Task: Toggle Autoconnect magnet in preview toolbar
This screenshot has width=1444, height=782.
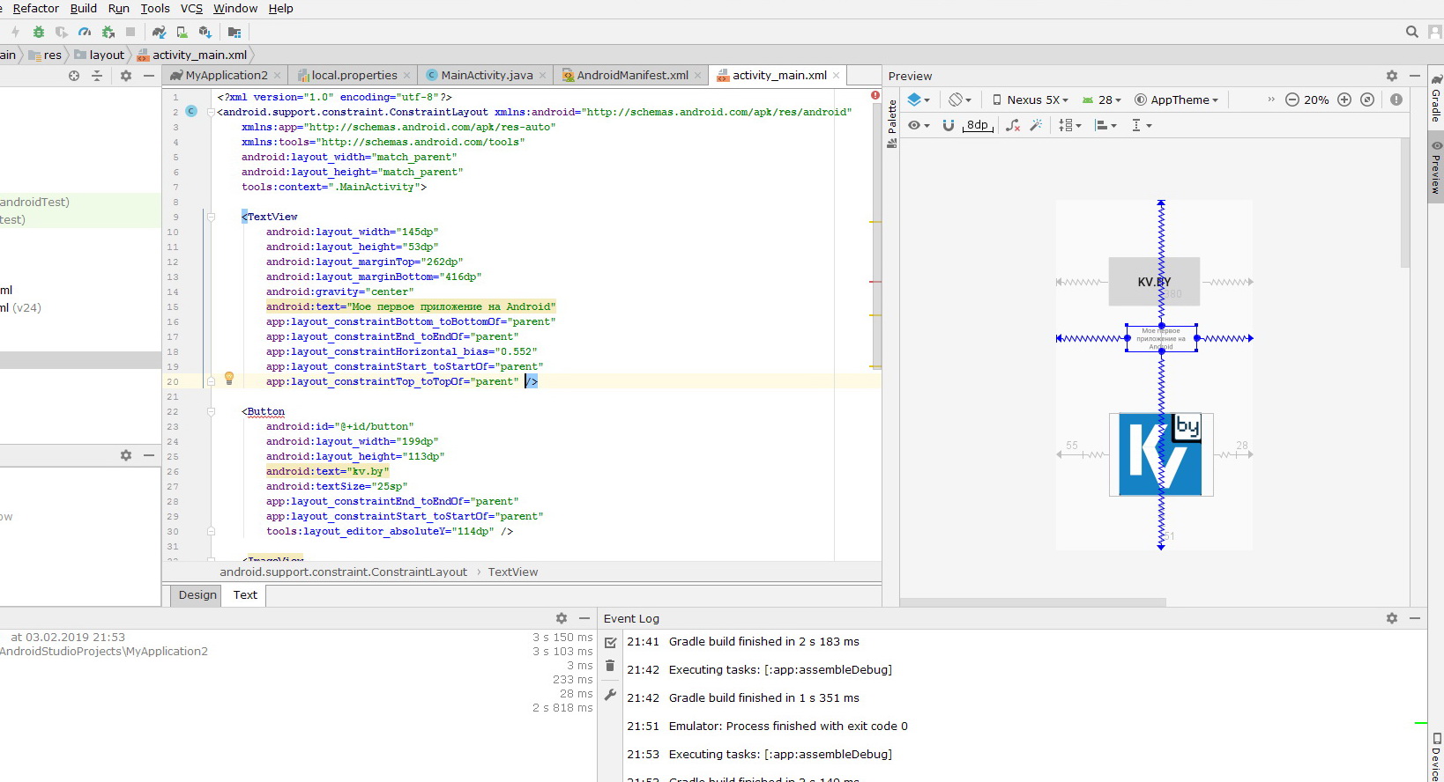Action: pos(949,125)
